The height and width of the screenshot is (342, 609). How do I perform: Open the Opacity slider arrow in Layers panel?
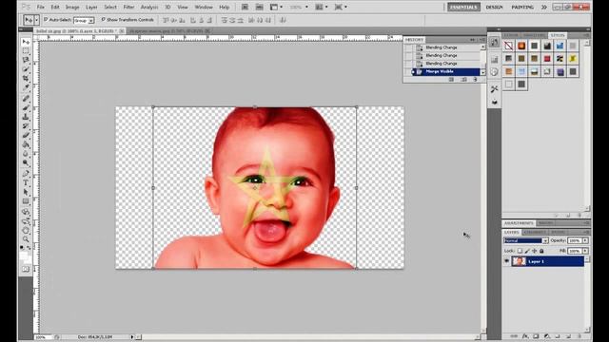coord(585,240)
